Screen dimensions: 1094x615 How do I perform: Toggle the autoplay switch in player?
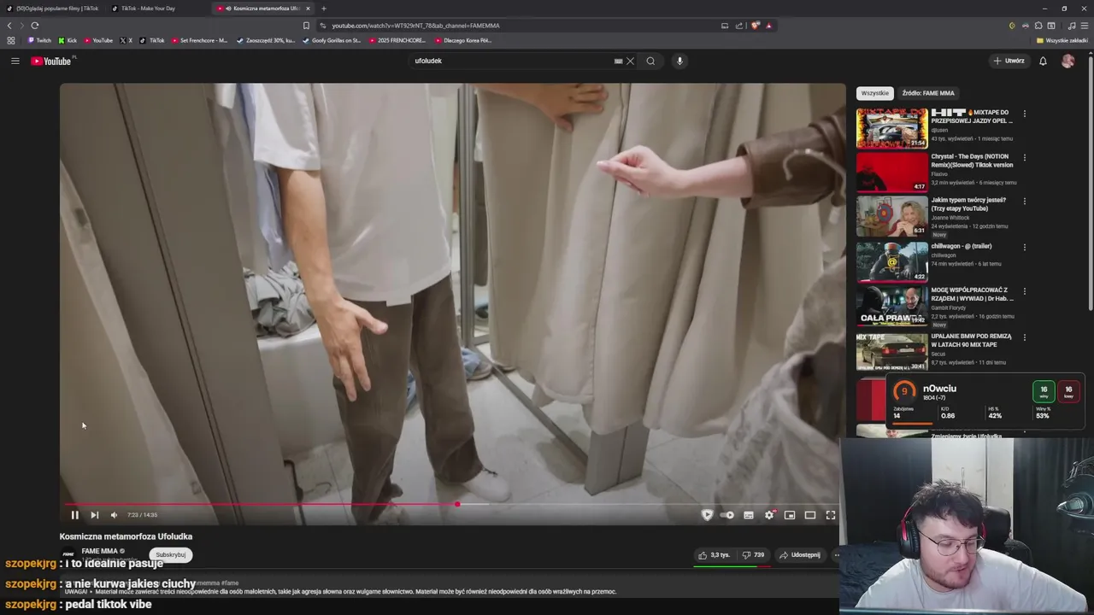[727, 515]
